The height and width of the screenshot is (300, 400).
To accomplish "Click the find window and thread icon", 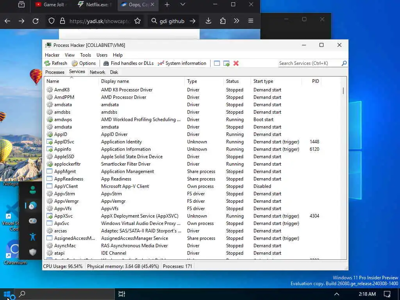I will [226, 63].
